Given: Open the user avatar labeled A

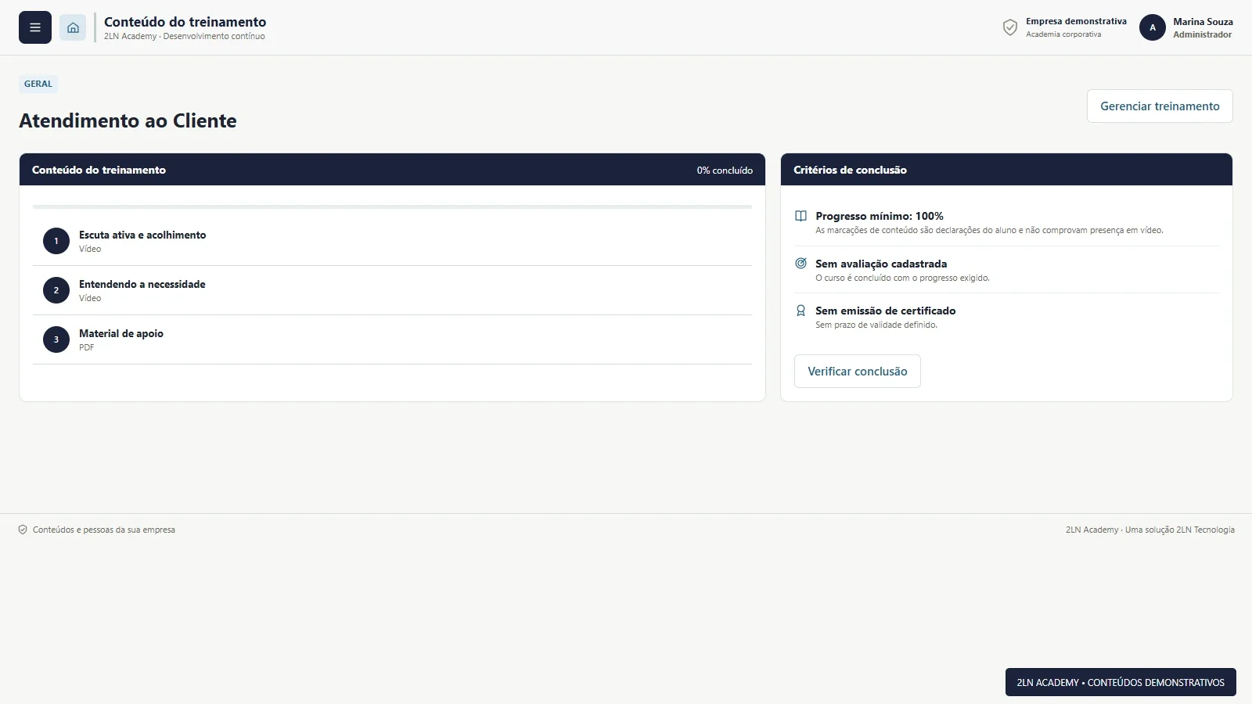Looking at the screenshot, I should click(1153, 27).
